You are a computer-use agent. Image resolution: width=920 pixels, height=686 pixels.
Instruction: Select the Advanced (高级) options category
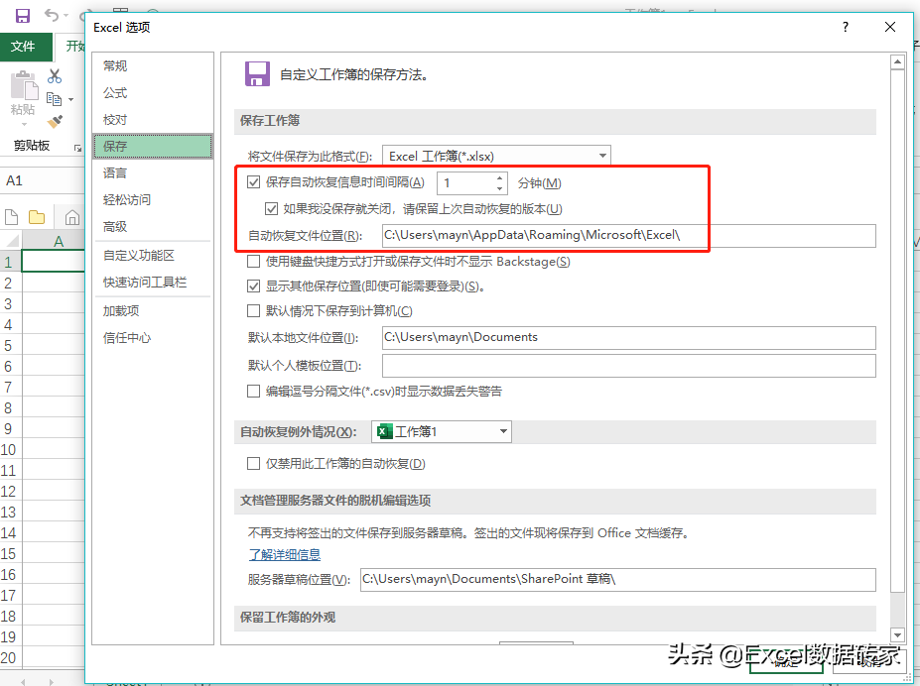click(x=153, y=227)
